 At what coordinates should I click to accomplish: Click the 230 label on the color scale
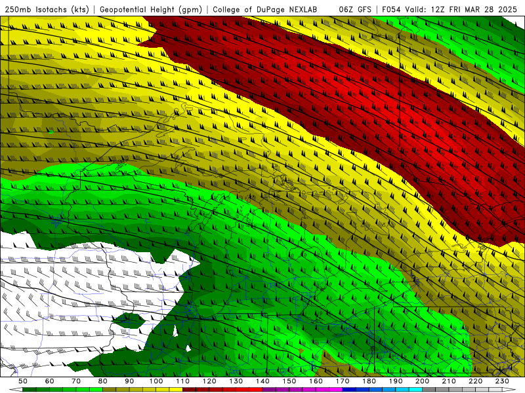[x=502, y=381]
